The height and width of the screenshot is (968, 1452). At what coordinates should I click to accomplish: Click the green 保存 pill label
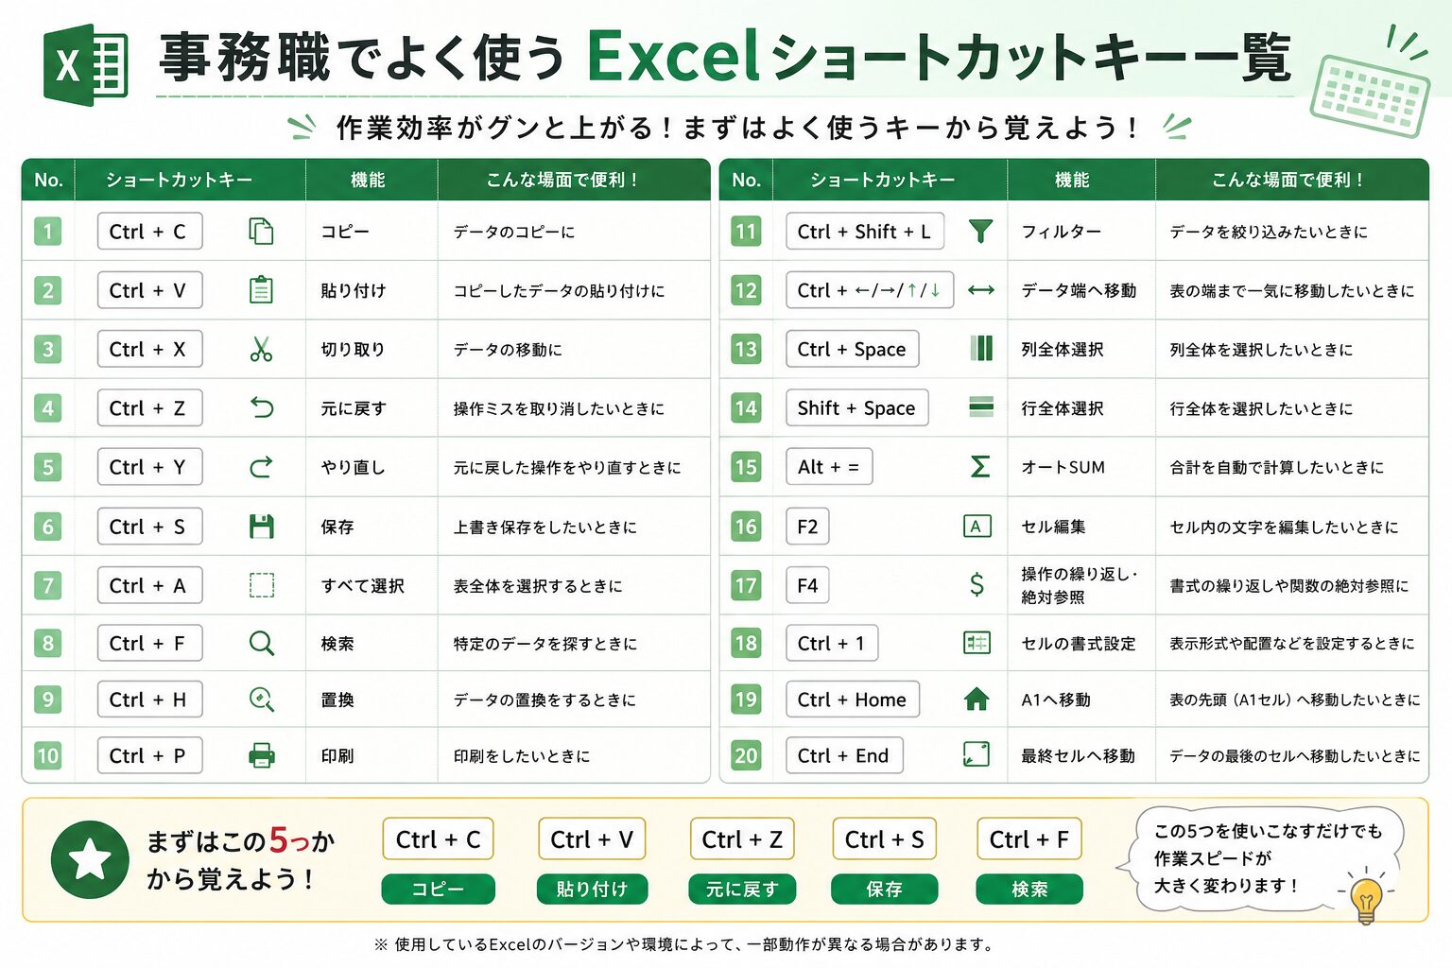tap(884, 889)
